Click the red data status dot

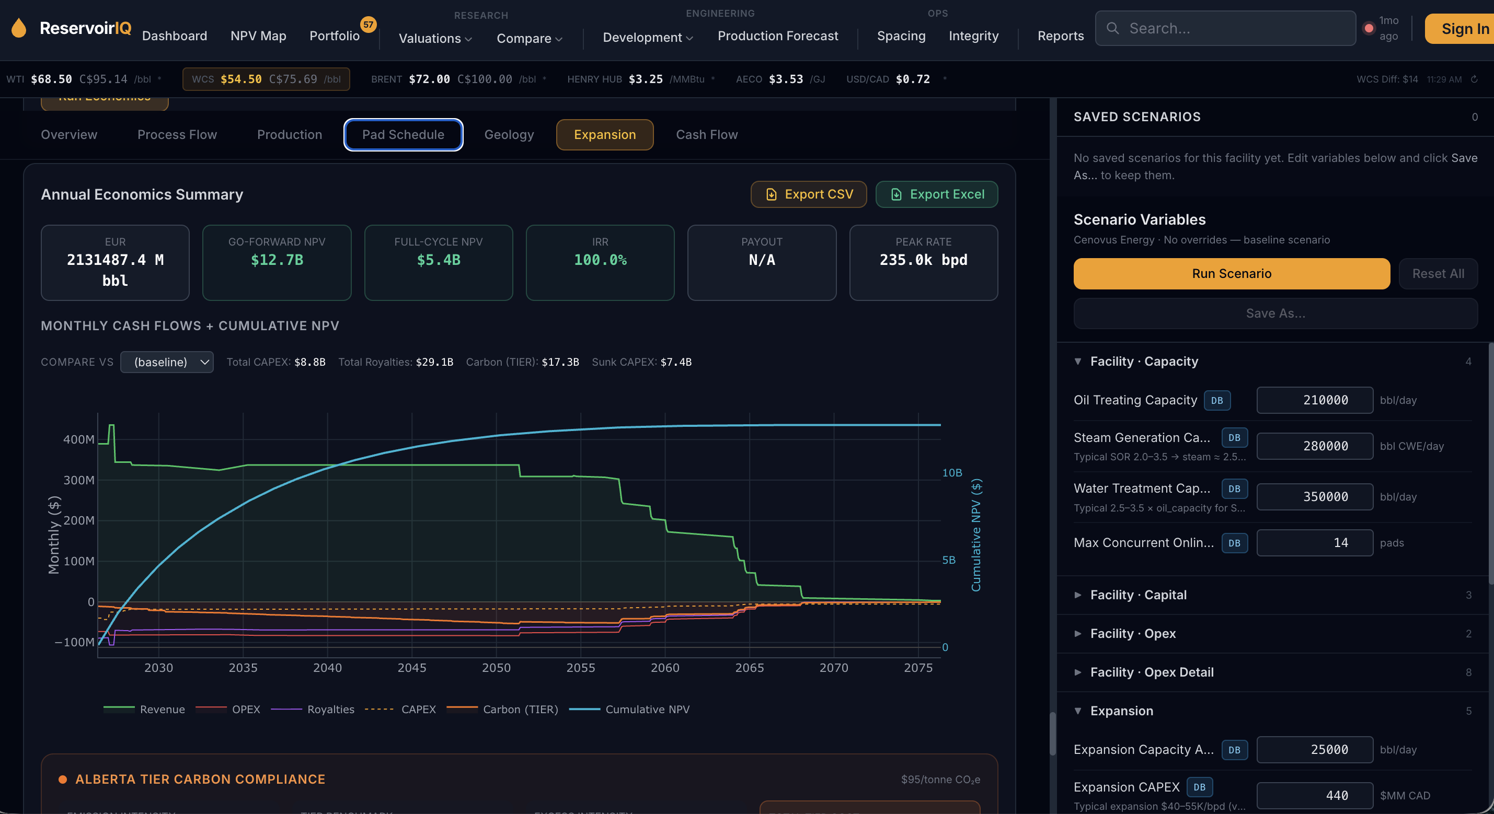point(1369,28)
